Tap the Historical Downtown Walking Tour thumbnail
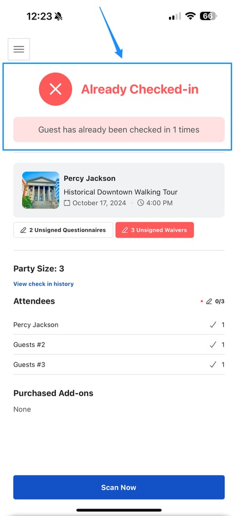Screen dimensions: 238x516 pyautogui.click(x=41, y=190)
